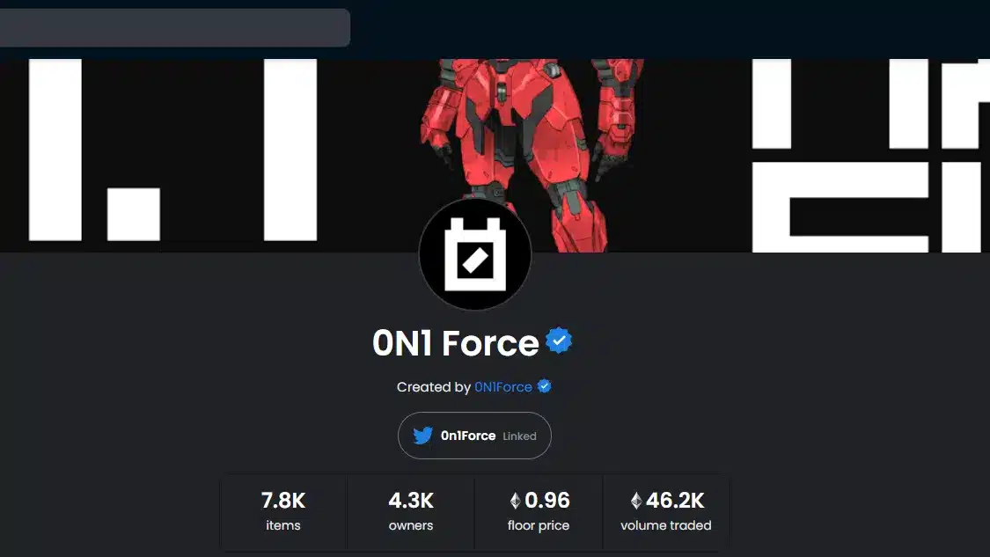990x557 pixels.
Task: Open the 0N1 Force collection avatar logo
Action: 475,254
